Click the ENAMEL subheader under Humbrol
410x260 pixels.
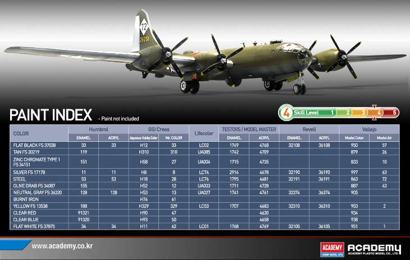84,138
